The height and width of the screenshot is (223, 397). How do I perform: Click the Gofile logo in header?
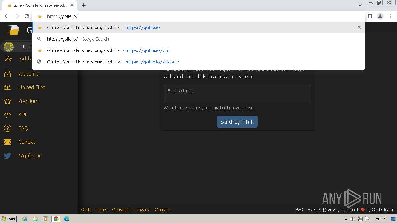(x=11, y=30)
